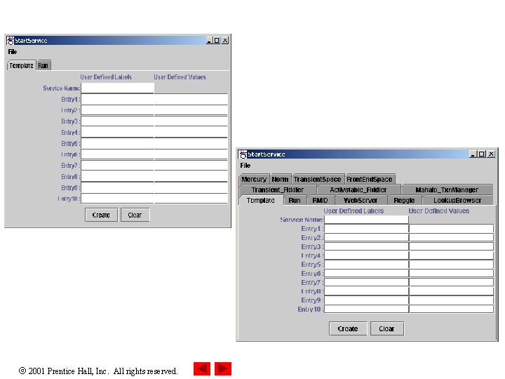Click Entry7 value field in left window
The height and width of the screenshot is (379, 505).
[191, 166]
